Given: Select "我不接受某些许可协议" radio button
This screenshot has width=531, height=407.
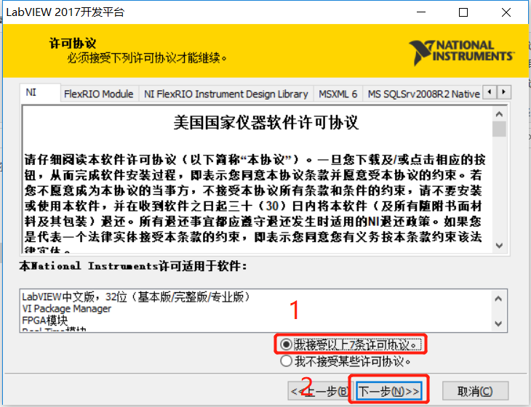Looking at the screenshot, I should pyautogui.click(x=286, y=361).
